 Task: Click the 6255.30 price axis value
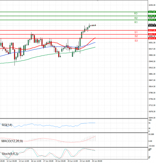(152, 5)
